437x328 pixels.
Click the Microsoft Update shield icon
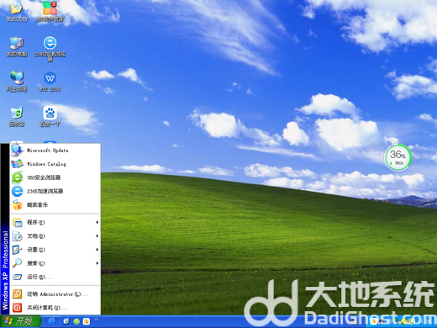click(x=17, y=151)
